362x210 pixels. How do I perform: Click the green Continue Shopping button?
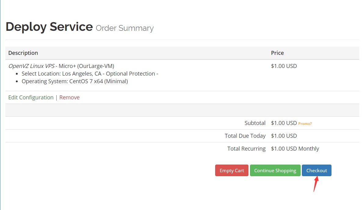(x=275, y=170)
